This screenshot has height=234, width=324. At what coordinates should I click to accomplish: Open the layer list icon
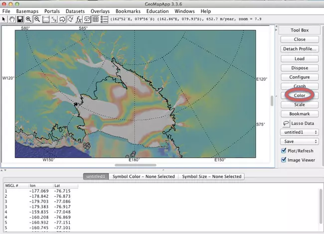(x=105, y=19)
